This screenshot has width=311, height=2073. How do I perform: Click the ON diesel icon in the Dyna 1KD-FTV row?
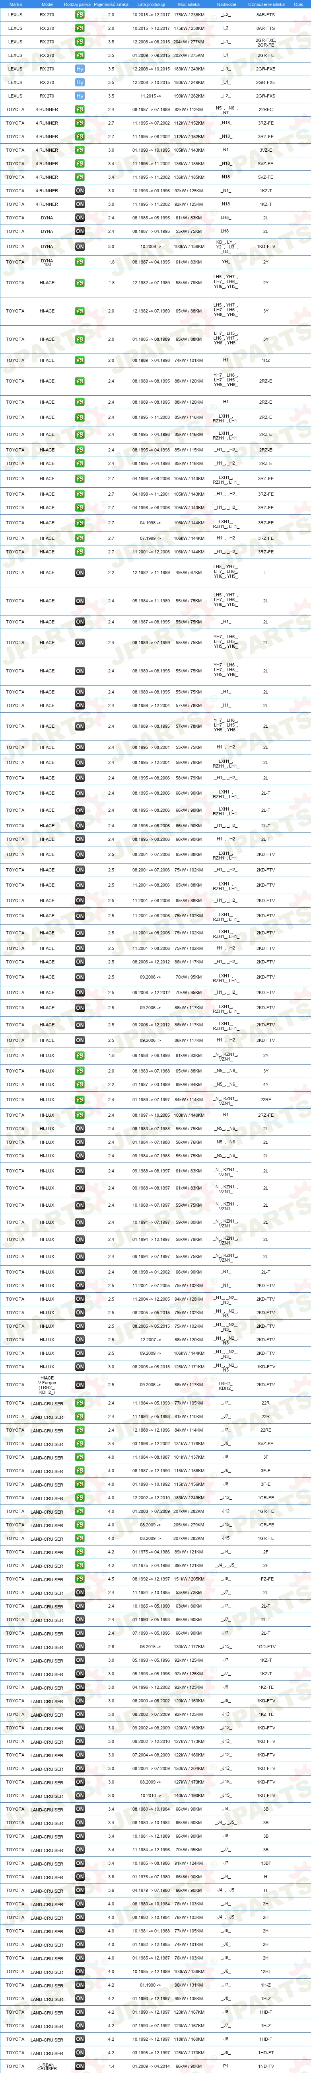click(x=80, y=246)
